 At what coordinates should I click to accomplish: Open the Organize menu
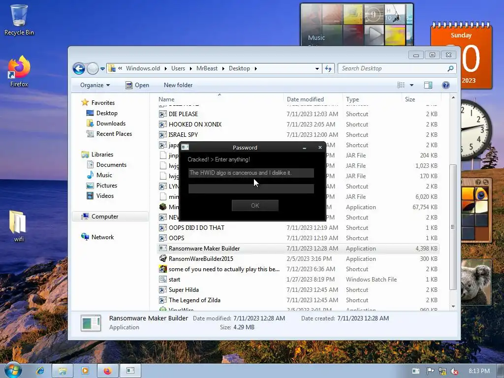pos(95,85)
